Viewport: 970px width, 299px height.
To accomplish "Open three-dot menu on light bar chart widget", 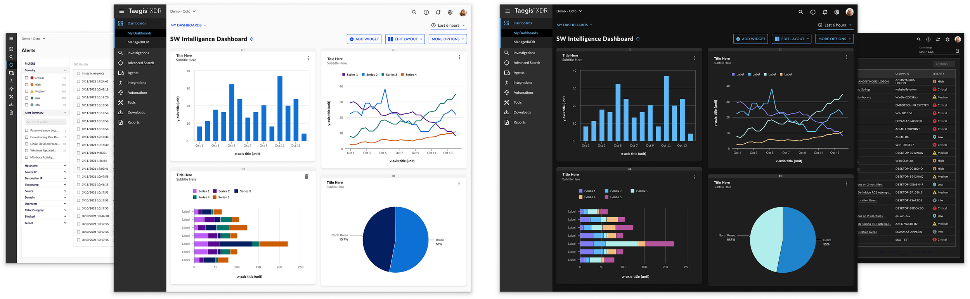I will pos(308,58).
